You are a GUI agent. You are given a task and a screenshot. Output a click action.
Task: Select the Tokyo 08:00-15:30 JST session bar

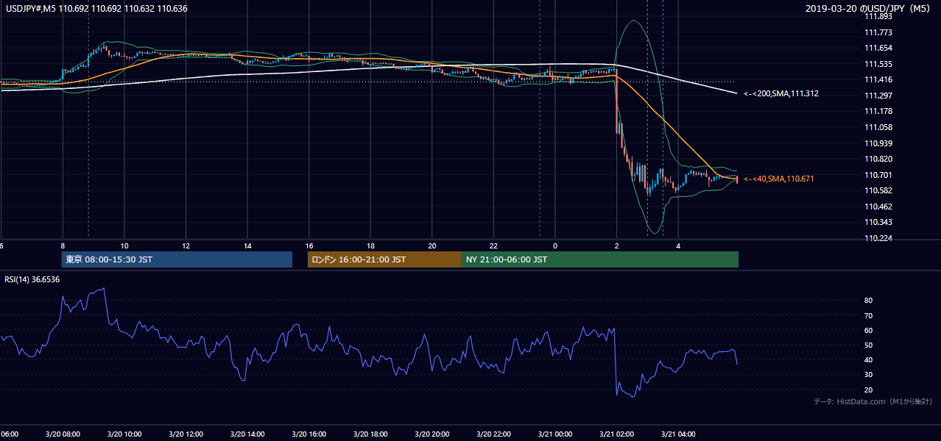[177, 259]
